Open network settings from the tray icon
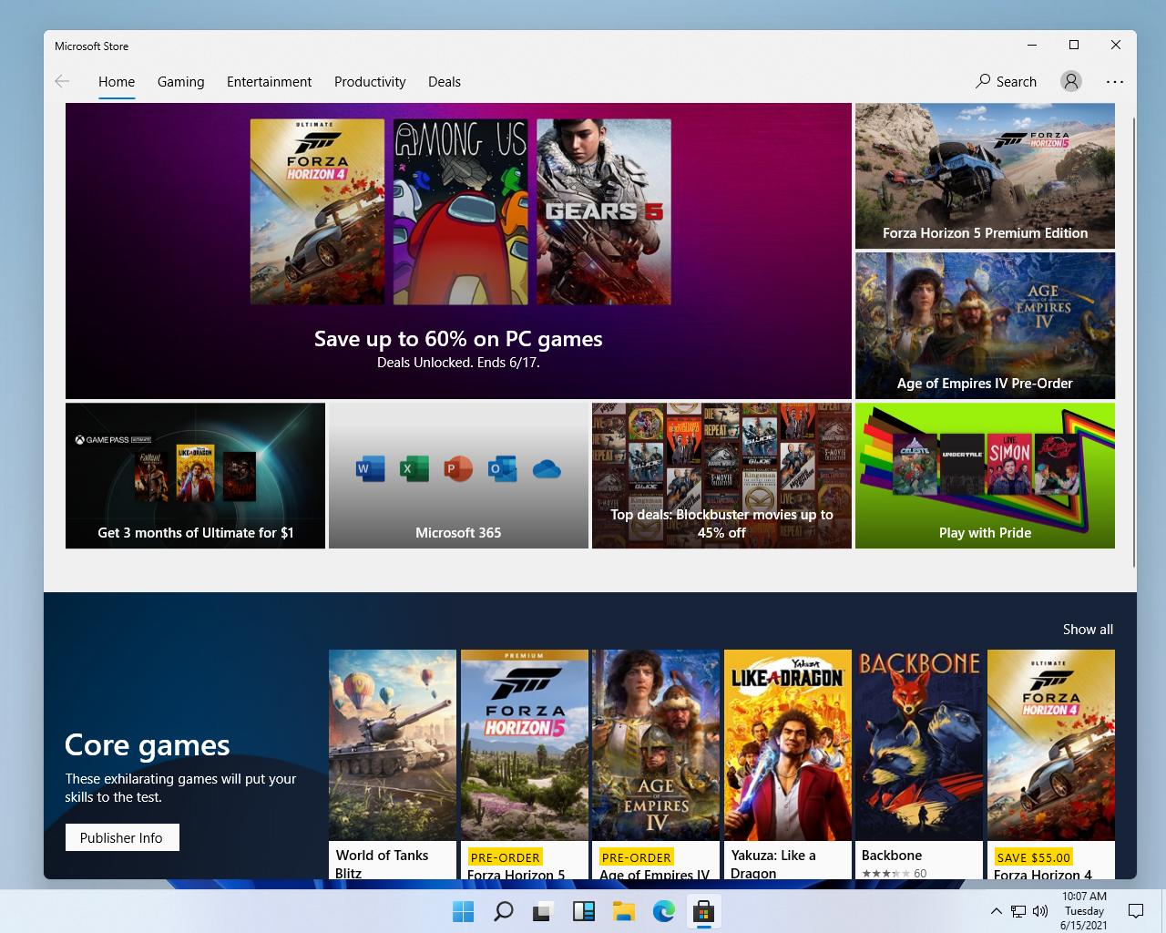Viewport: 1166px width, 933px height. [1016, 910]
